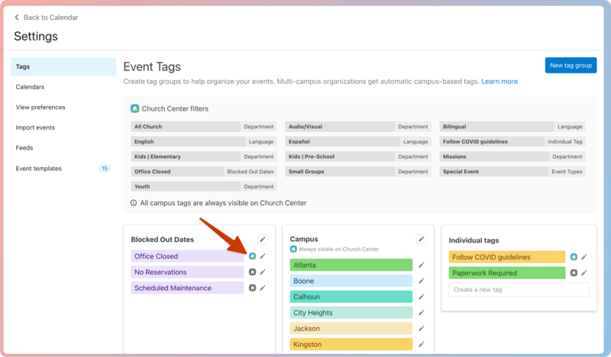The height and width of the screenshot is (357, 611).
Task: Click the Small Groups department filter
Action: tap(357, 172)
